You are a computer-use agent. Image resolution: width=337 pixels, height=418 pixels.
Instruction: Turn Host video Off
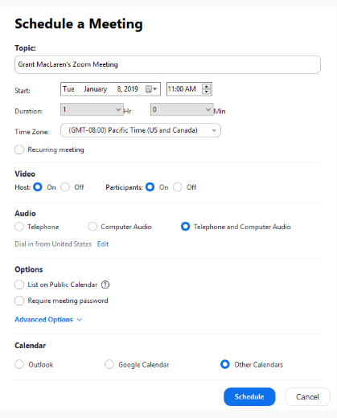(x=65, y=187)
